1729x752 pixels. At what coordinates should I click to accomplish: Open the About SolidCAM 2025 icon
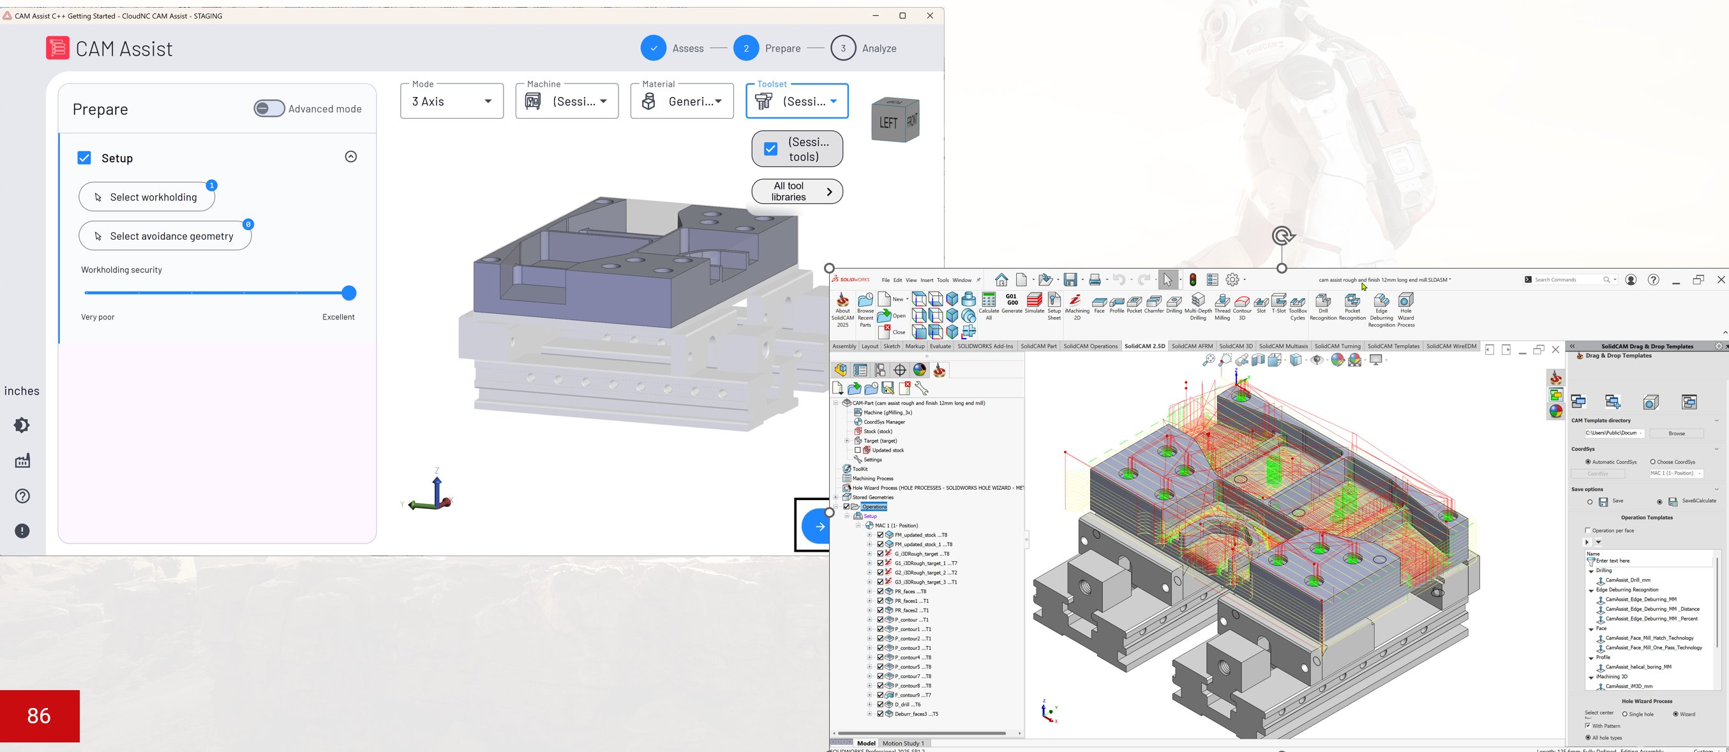coord(842,311)
